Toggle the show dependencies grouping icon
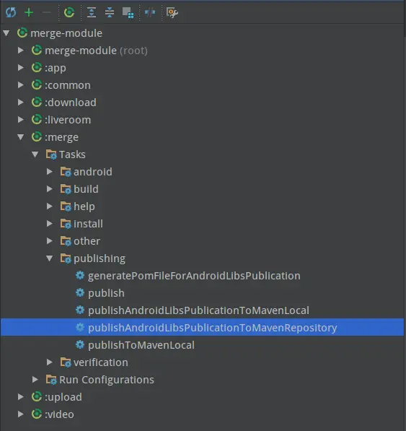Screen dimensions: 406x431 pyautogui.click(x=128, y=13)
